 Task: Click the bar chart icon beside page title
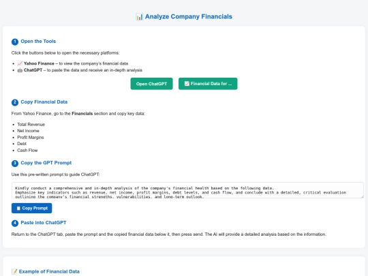pos(139,16)
